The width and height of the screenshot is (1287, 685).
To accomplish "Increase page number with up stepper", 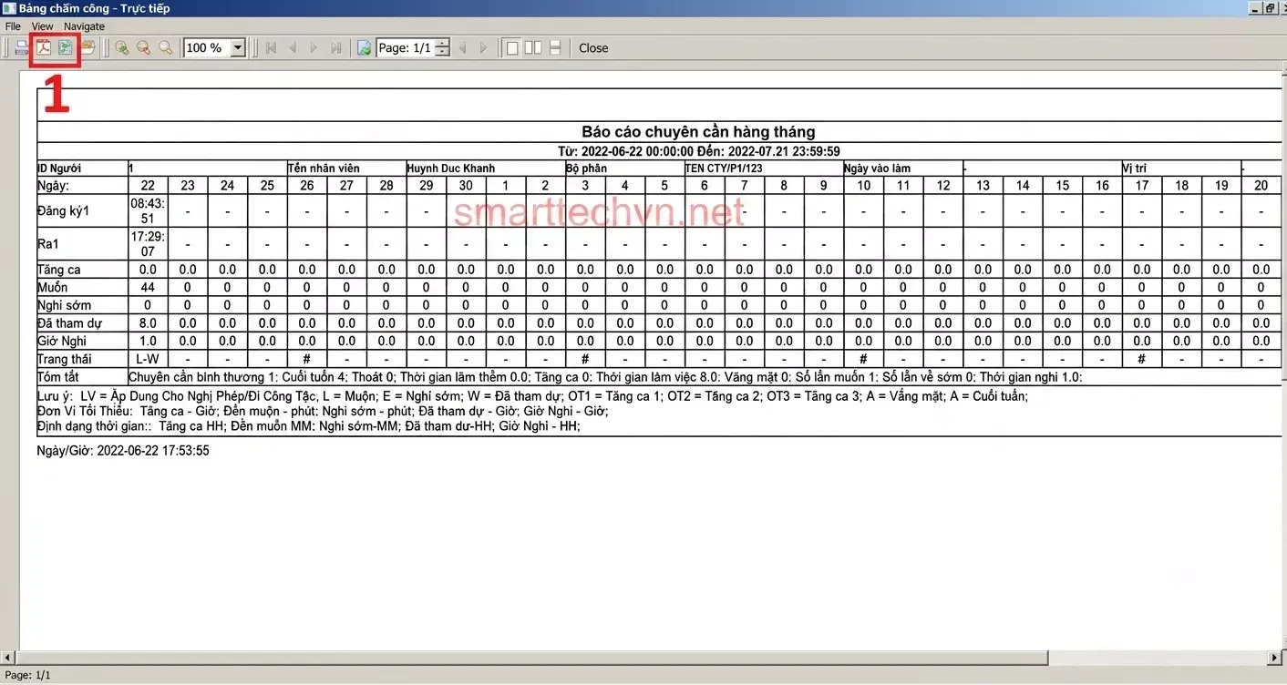I will coord(442,44).
